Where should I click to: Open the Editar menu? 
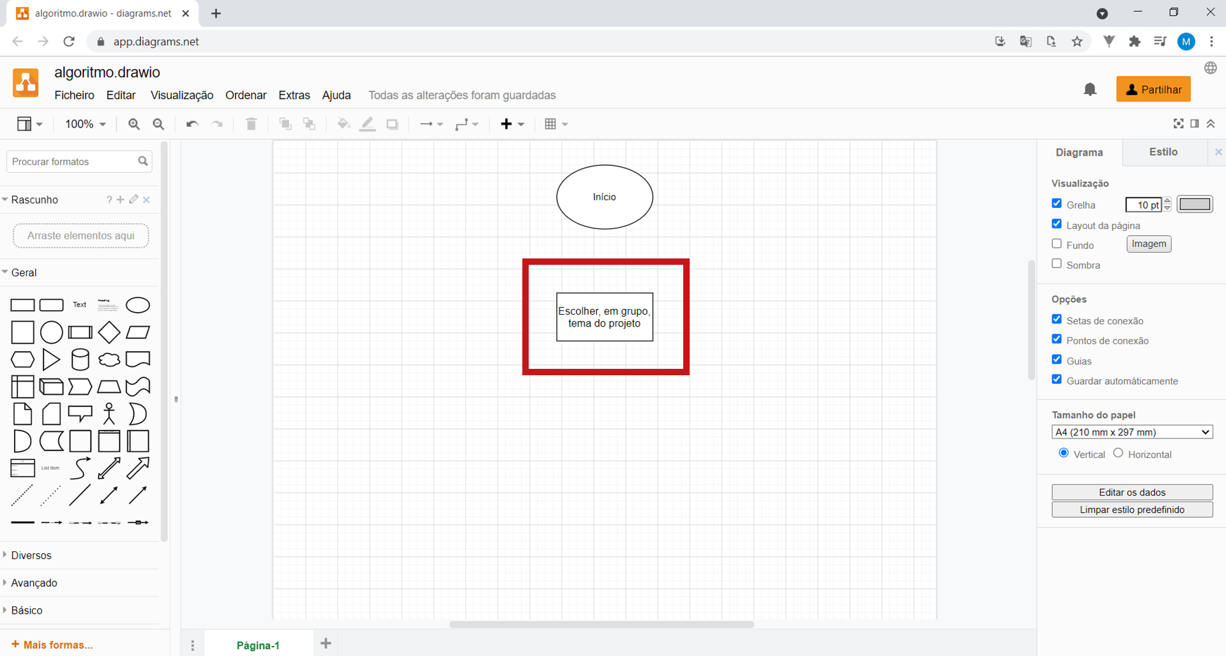pyautogui.click(x=121, y=95)
